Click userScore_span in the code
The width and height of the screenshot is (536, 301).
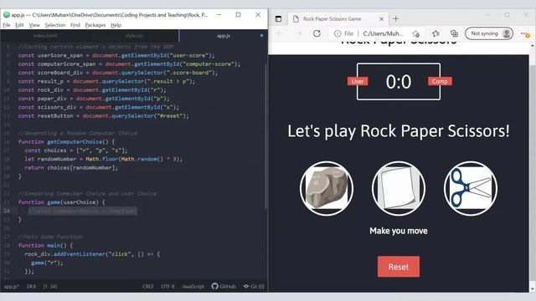(60, 55)
